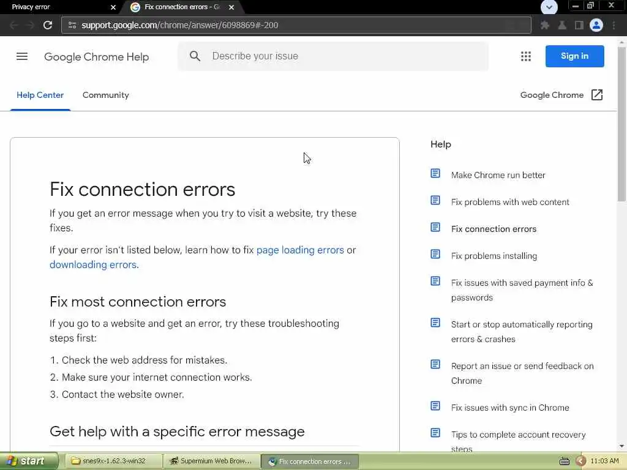Click article icon beside Fix problems installing

click(x=435, y=254)
